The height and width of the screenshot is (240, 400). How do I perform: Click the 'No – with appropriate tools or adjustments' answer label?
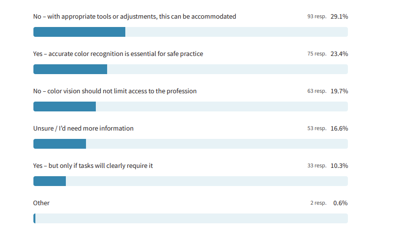pyautogui.click(x=134, y=17)
